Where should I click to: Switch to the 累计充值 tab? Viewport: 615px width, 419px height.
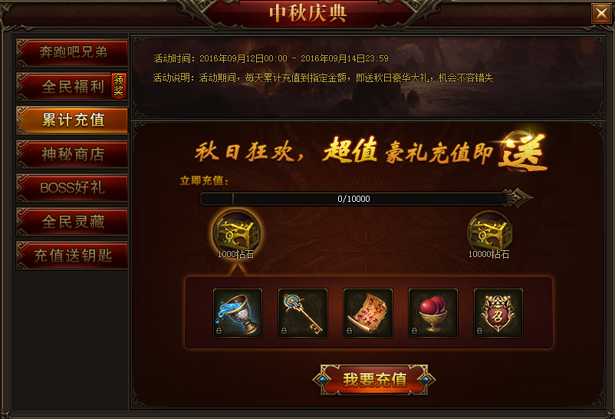(72, 120)
